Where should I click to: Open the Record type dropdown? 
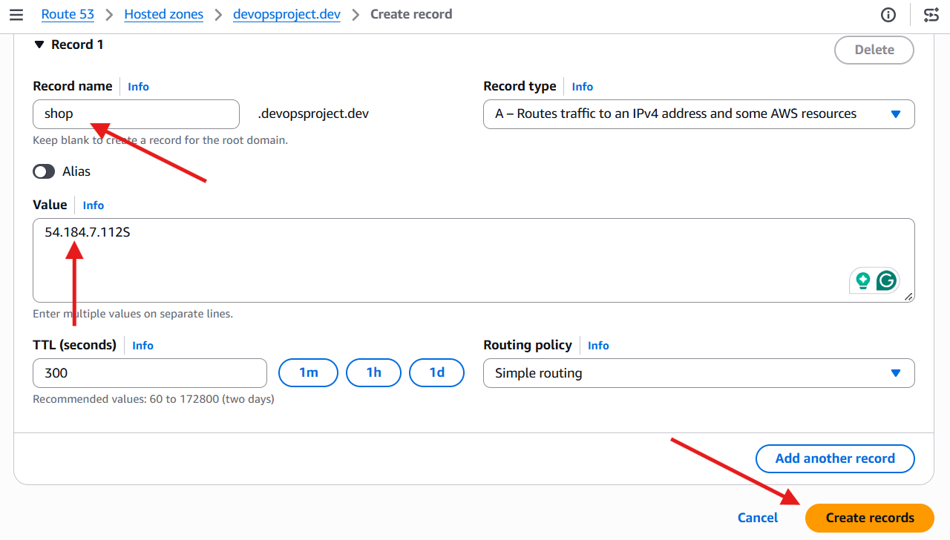698,114
